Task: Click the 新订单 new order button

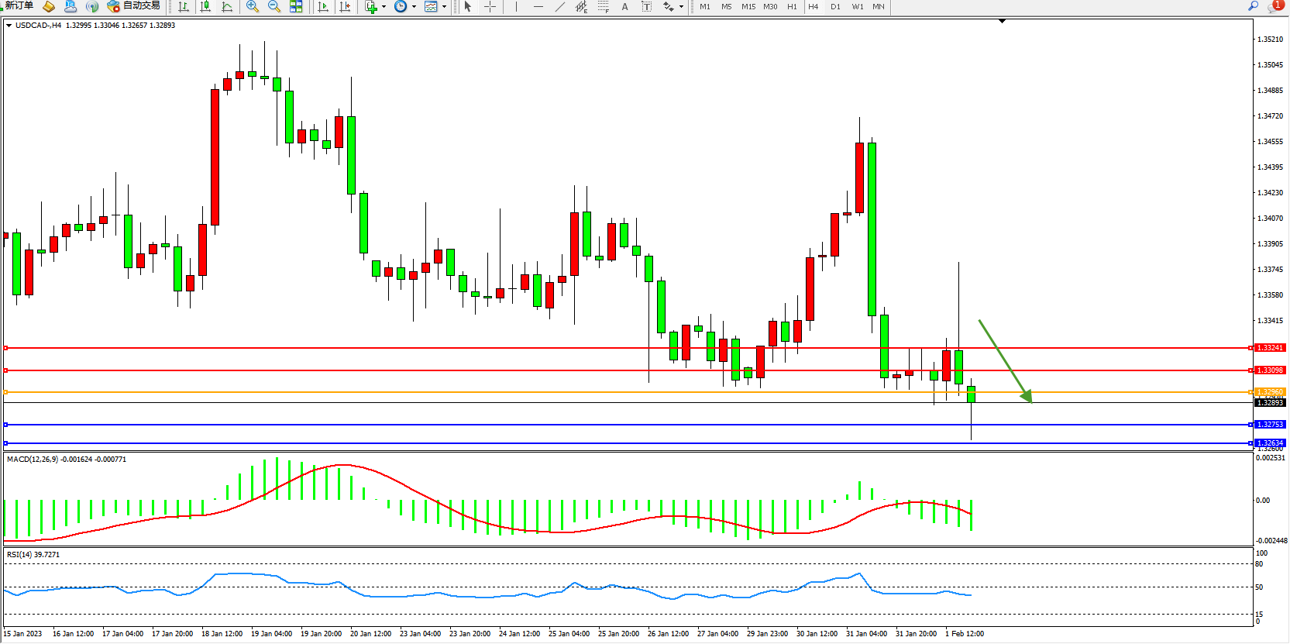Action: [19, 6]
